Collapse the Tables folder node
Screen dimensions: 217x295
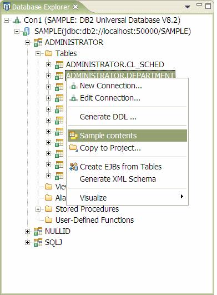point(38,54)
